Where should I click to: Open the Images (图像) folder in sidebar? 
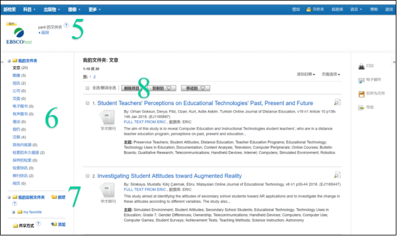point(16,75)
